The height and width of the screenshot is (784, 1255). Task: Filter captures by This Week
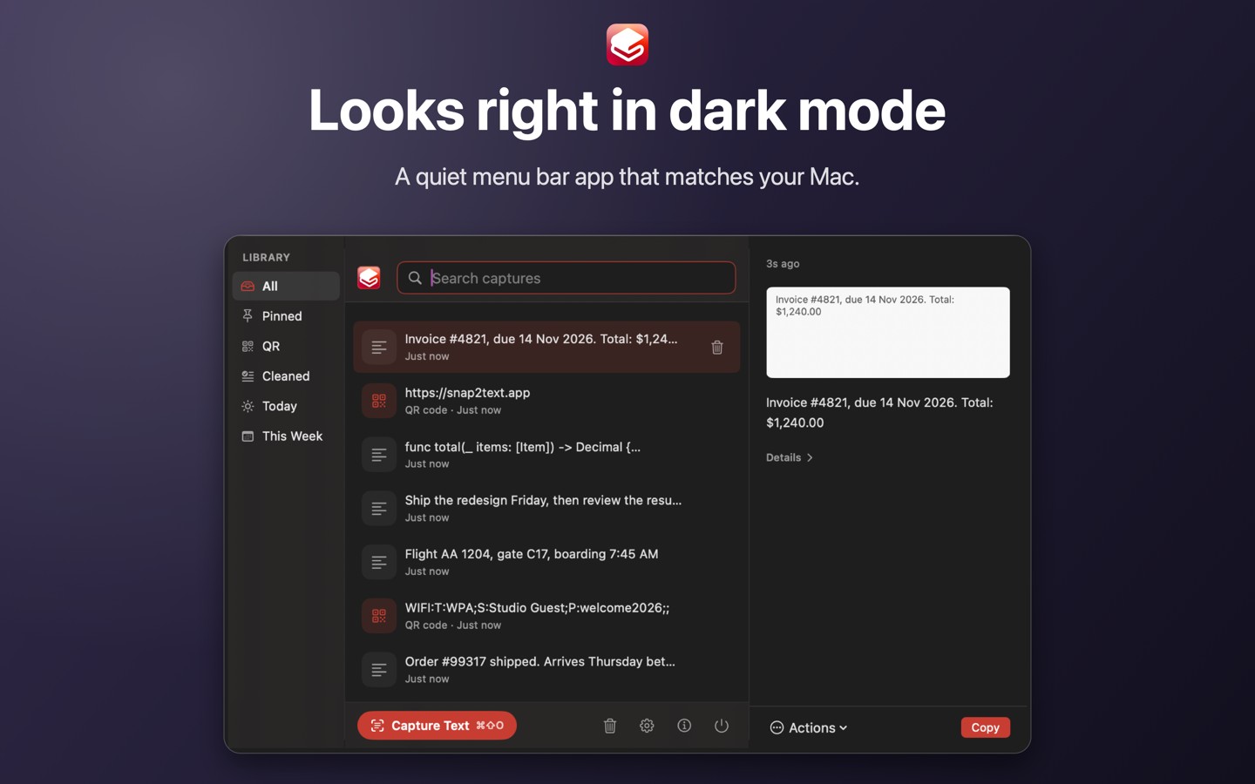[x=286, y=436]
